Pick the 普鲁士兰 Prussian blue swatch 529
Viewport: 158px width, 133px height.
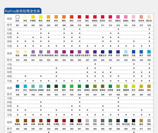coord(103,52)
